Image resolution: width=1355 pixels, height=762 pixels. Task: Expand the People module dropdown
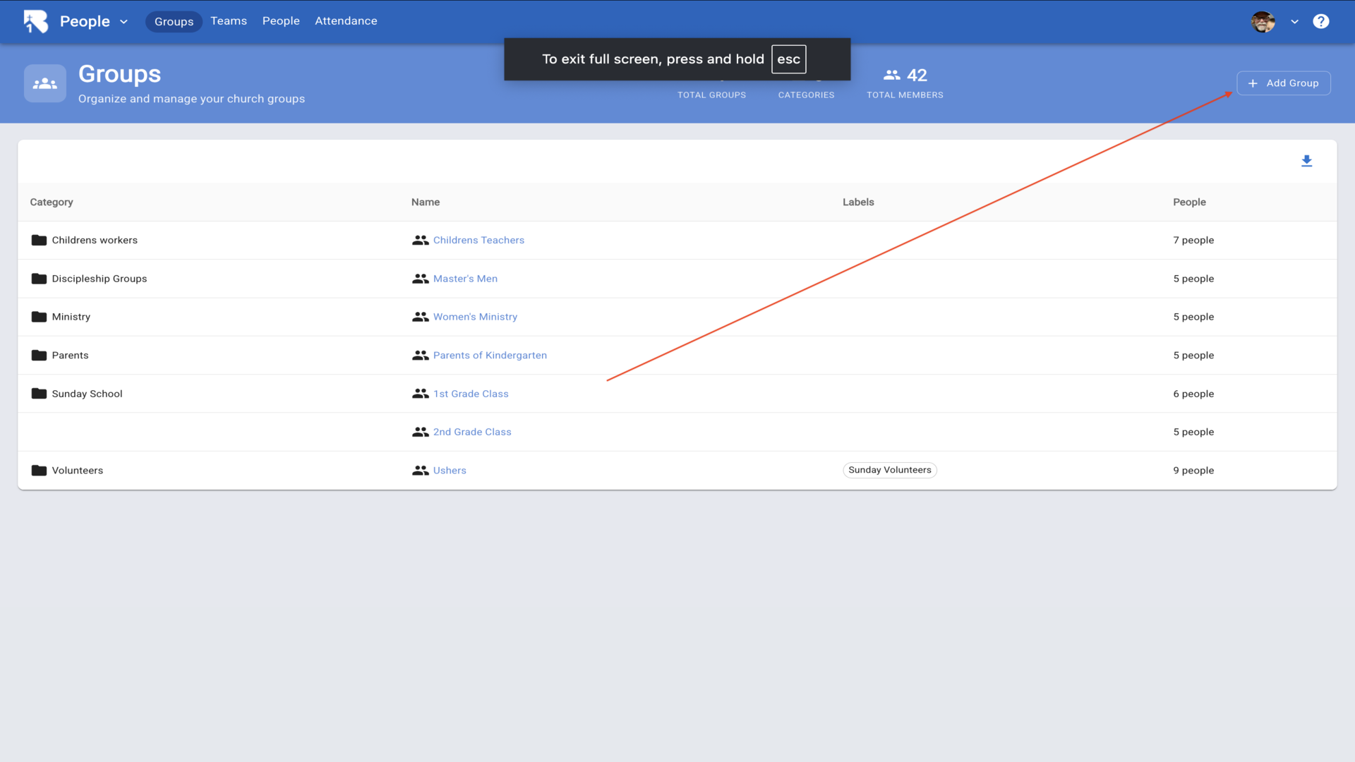click(x=124, y=22)
